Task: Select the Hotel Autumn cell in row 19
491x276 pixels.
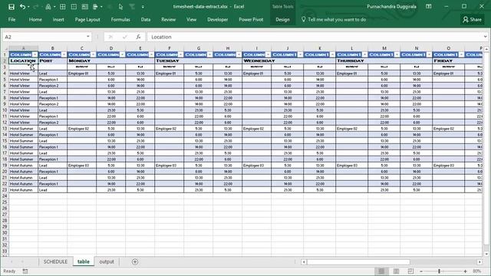Action: (24, 166)
